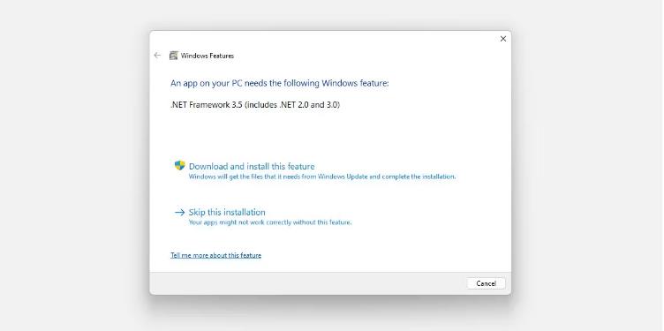Click the Cancel button

click(487, 283)
